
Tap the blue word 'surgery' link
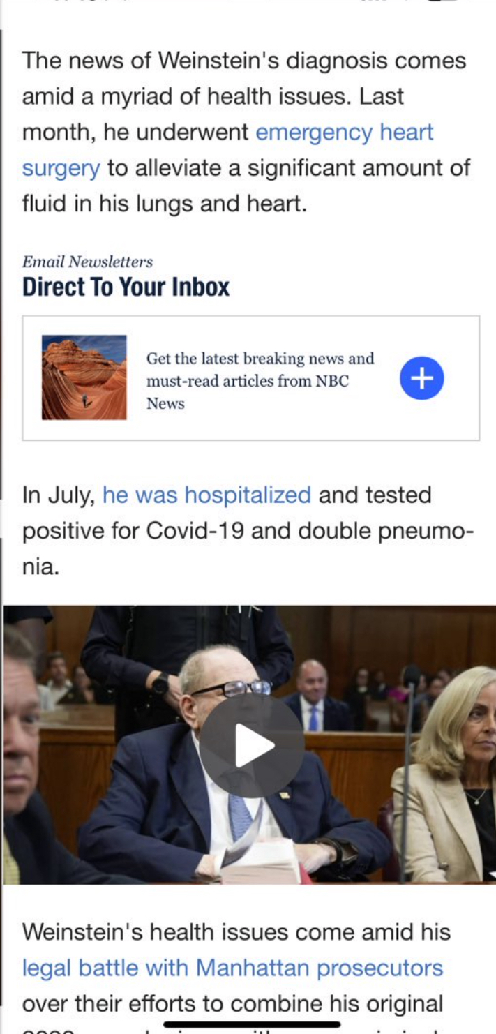61,169
